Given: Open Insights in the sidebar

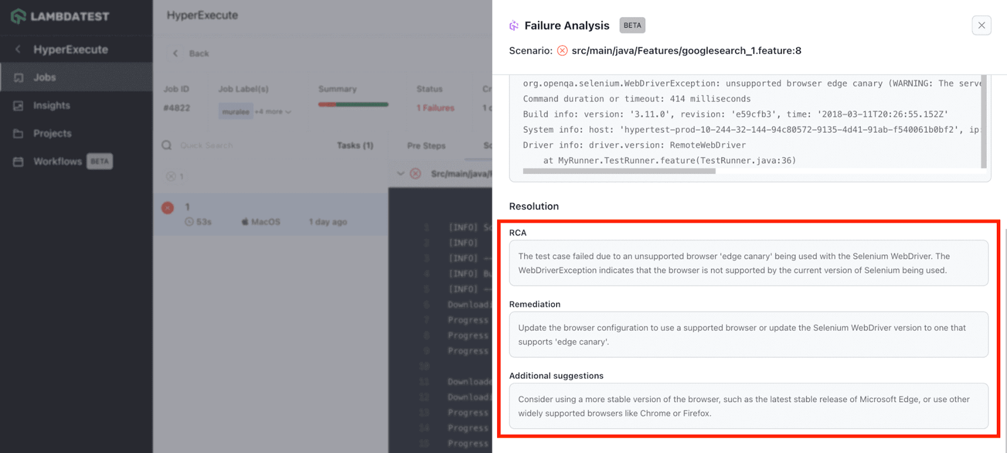Looking at the screenshot, I should pos(76,106).
